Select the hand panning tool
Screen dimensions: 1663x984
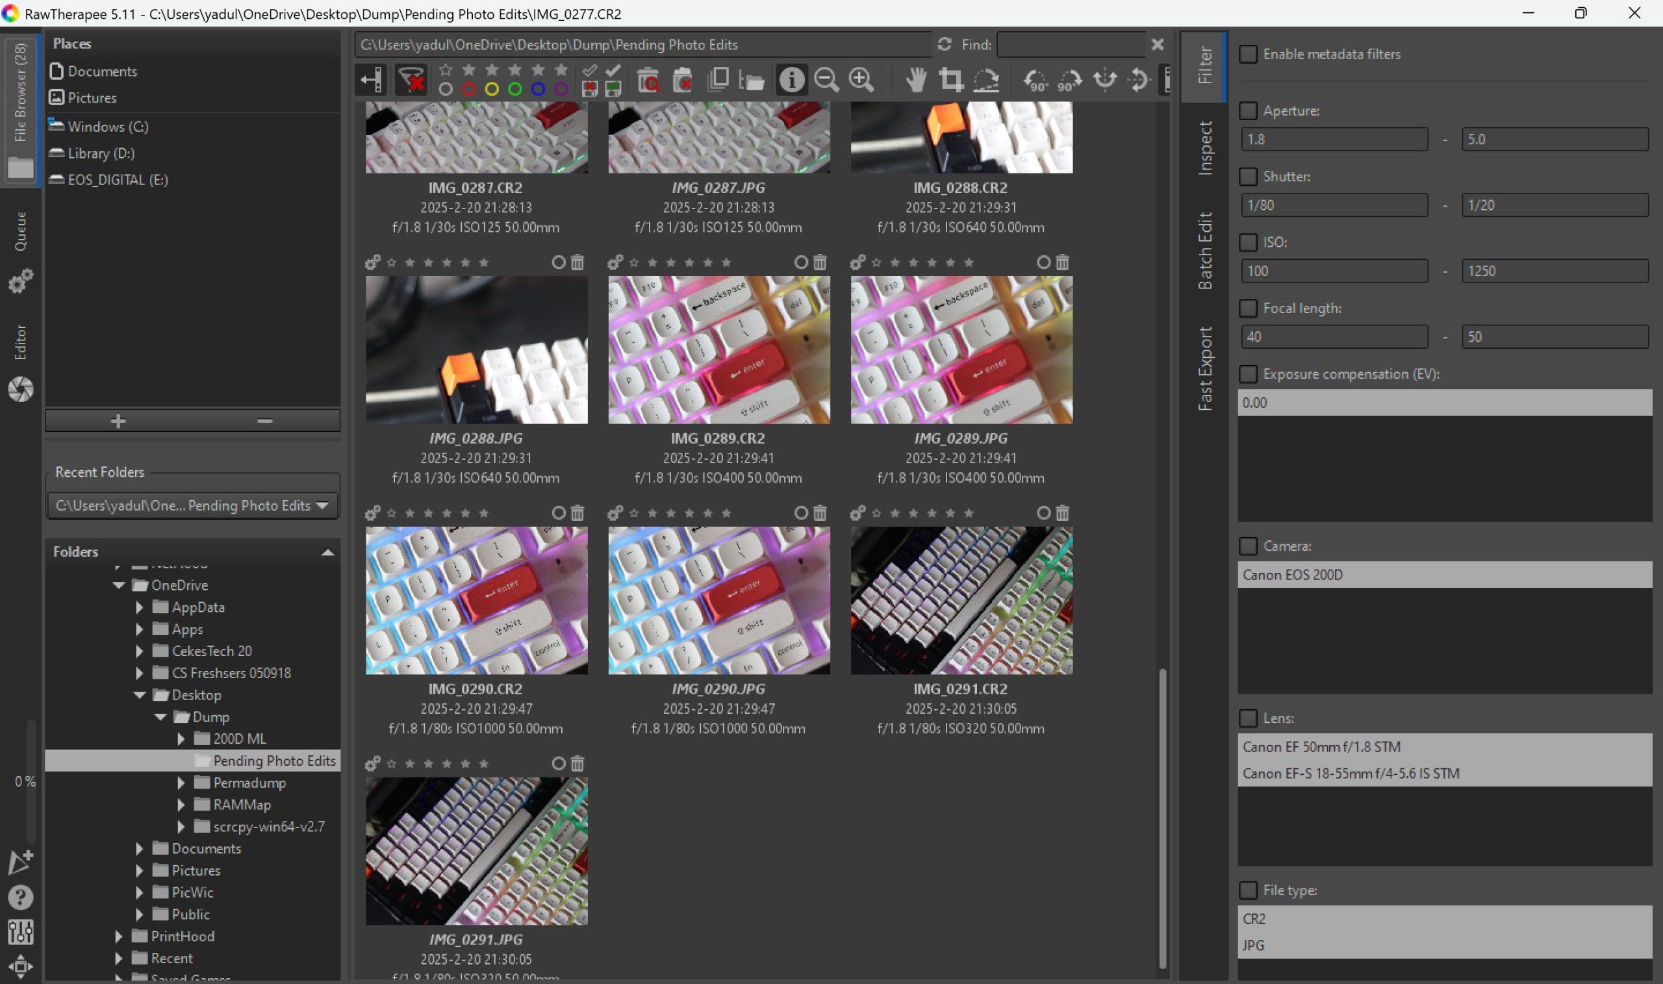click(917, 80)
